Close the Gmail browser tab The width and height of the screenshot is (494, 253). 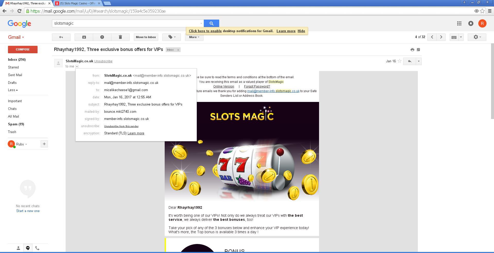[49, 3]
